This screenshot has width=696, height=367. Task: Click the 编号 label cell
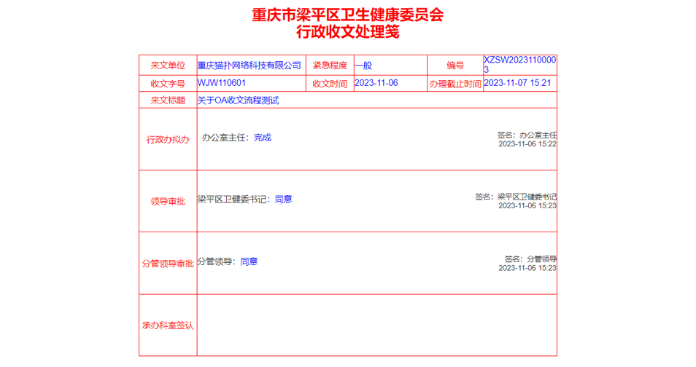455,66
